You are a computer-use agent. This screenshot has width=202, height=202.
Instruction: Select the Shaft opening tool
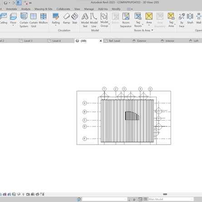190,18
